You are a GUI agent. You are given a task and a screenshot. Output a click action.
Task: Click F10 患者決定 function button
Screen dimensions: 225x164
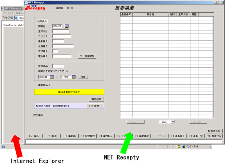(214, 136)
